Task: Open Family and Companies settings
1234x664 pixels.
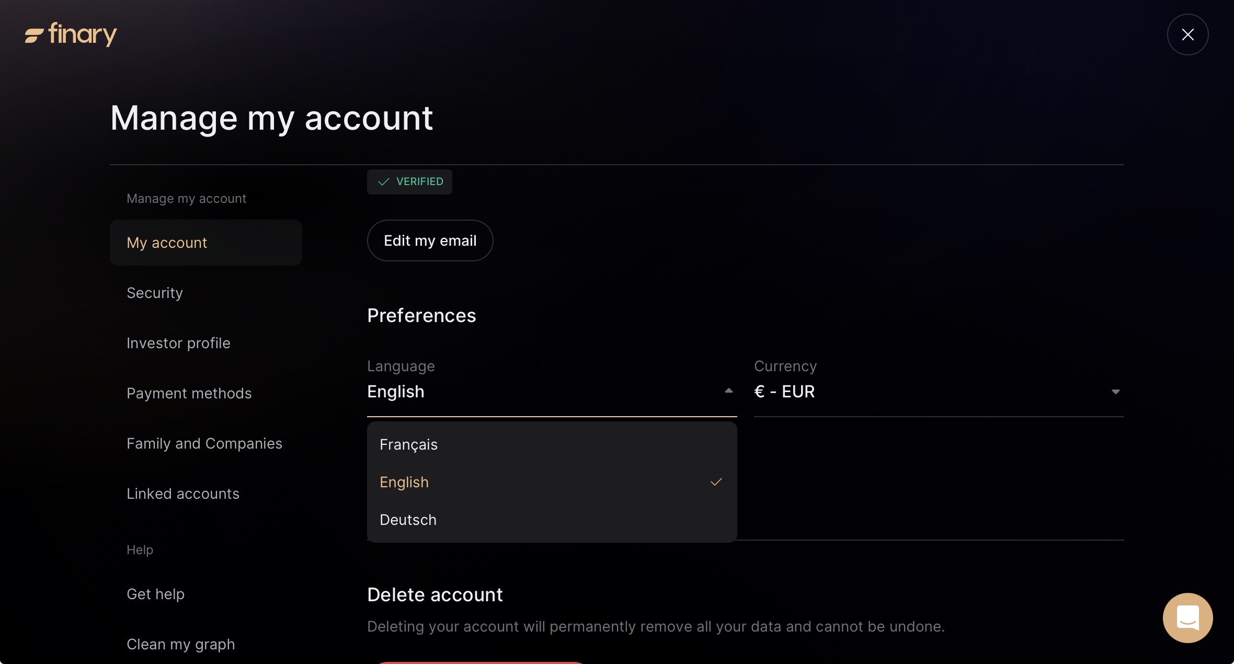Action: point(204,443)
